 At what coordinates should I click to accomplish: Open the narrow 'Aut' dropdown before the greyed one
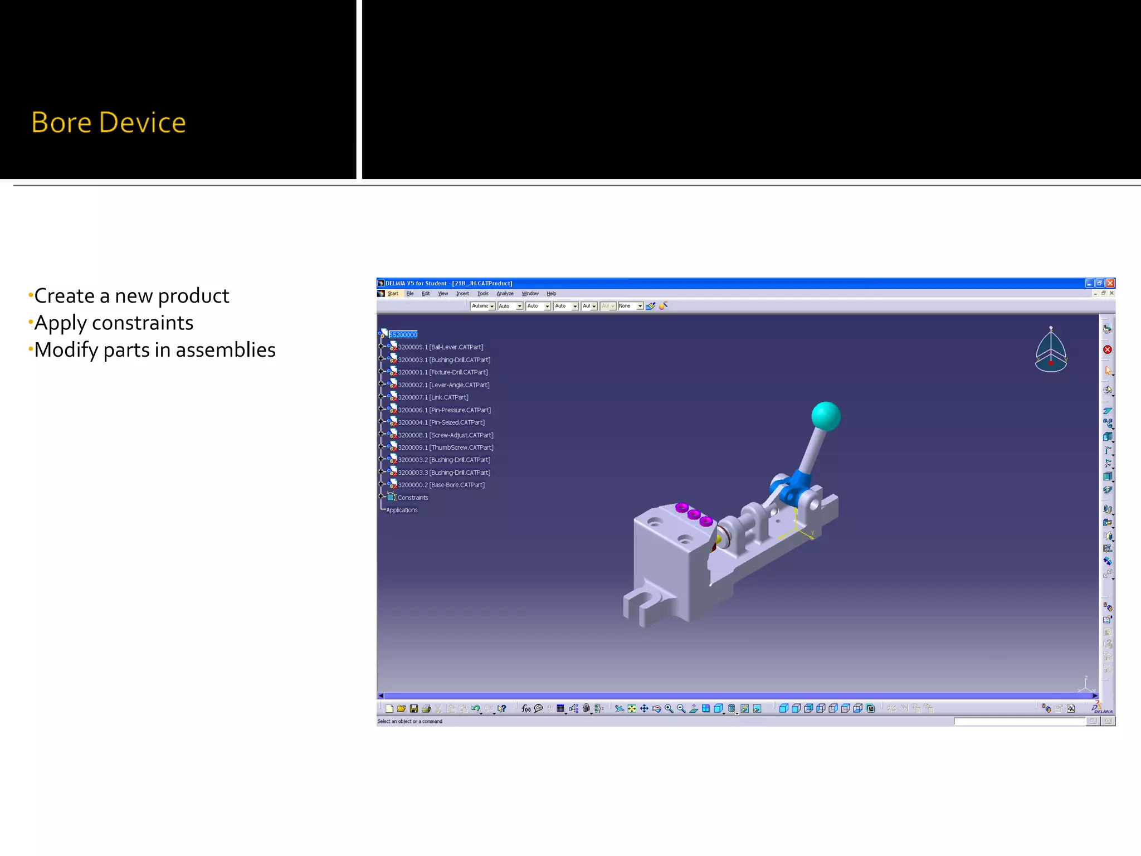tap(589, 306)
